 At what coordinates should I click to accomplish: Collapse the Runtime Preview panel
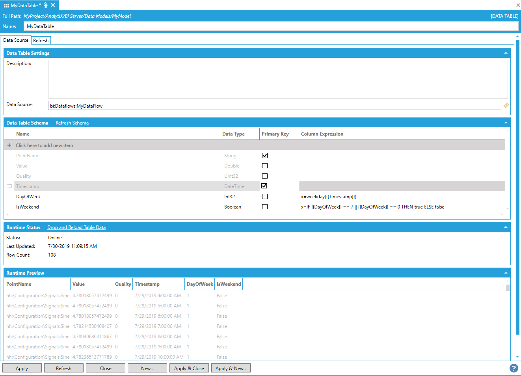pos(506,273)
